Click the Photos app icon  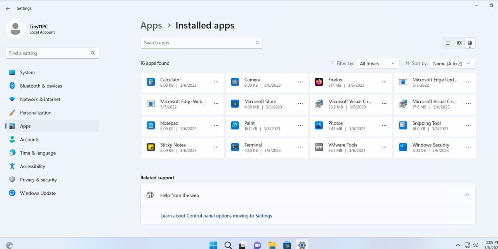319,125
